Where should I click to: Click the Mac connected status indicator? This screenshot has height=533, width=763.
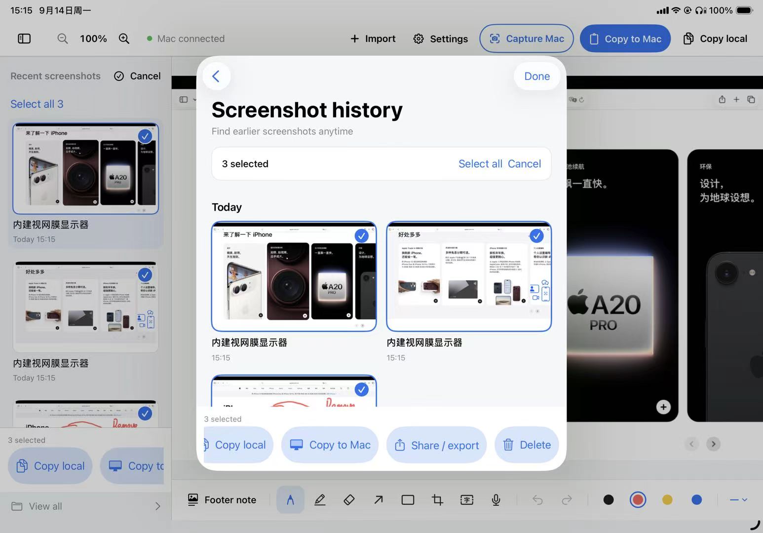click(x=186, y=38)
